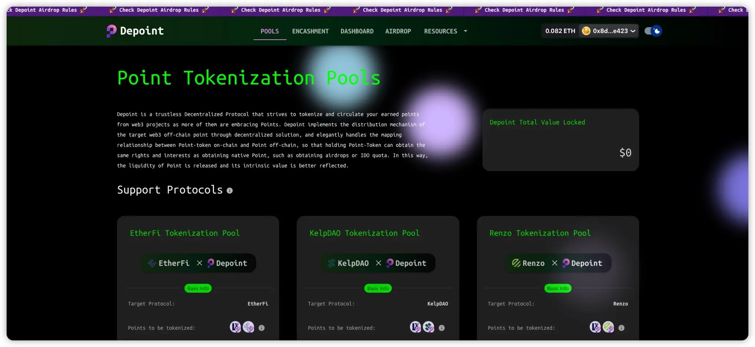Click Target Protocol label in EtherFi card

click(x=151, y=304)
